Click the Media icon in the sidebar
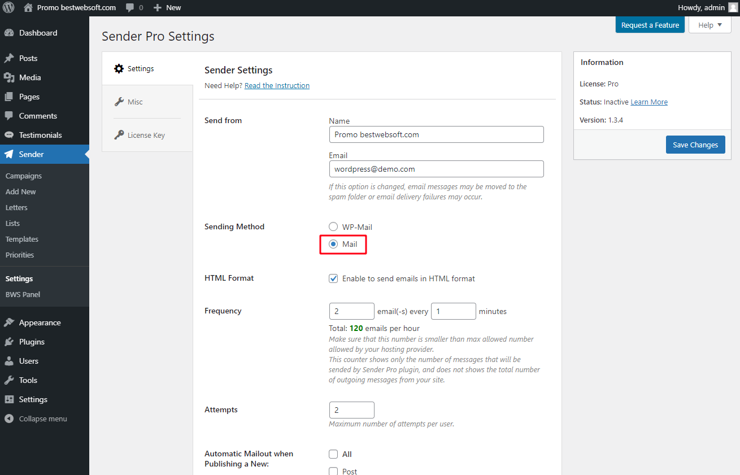 click(9, 77)
